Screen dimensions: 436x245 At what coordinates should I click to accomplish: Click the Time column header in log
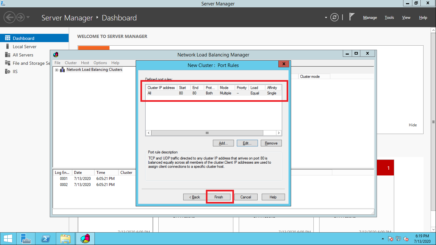106,173
